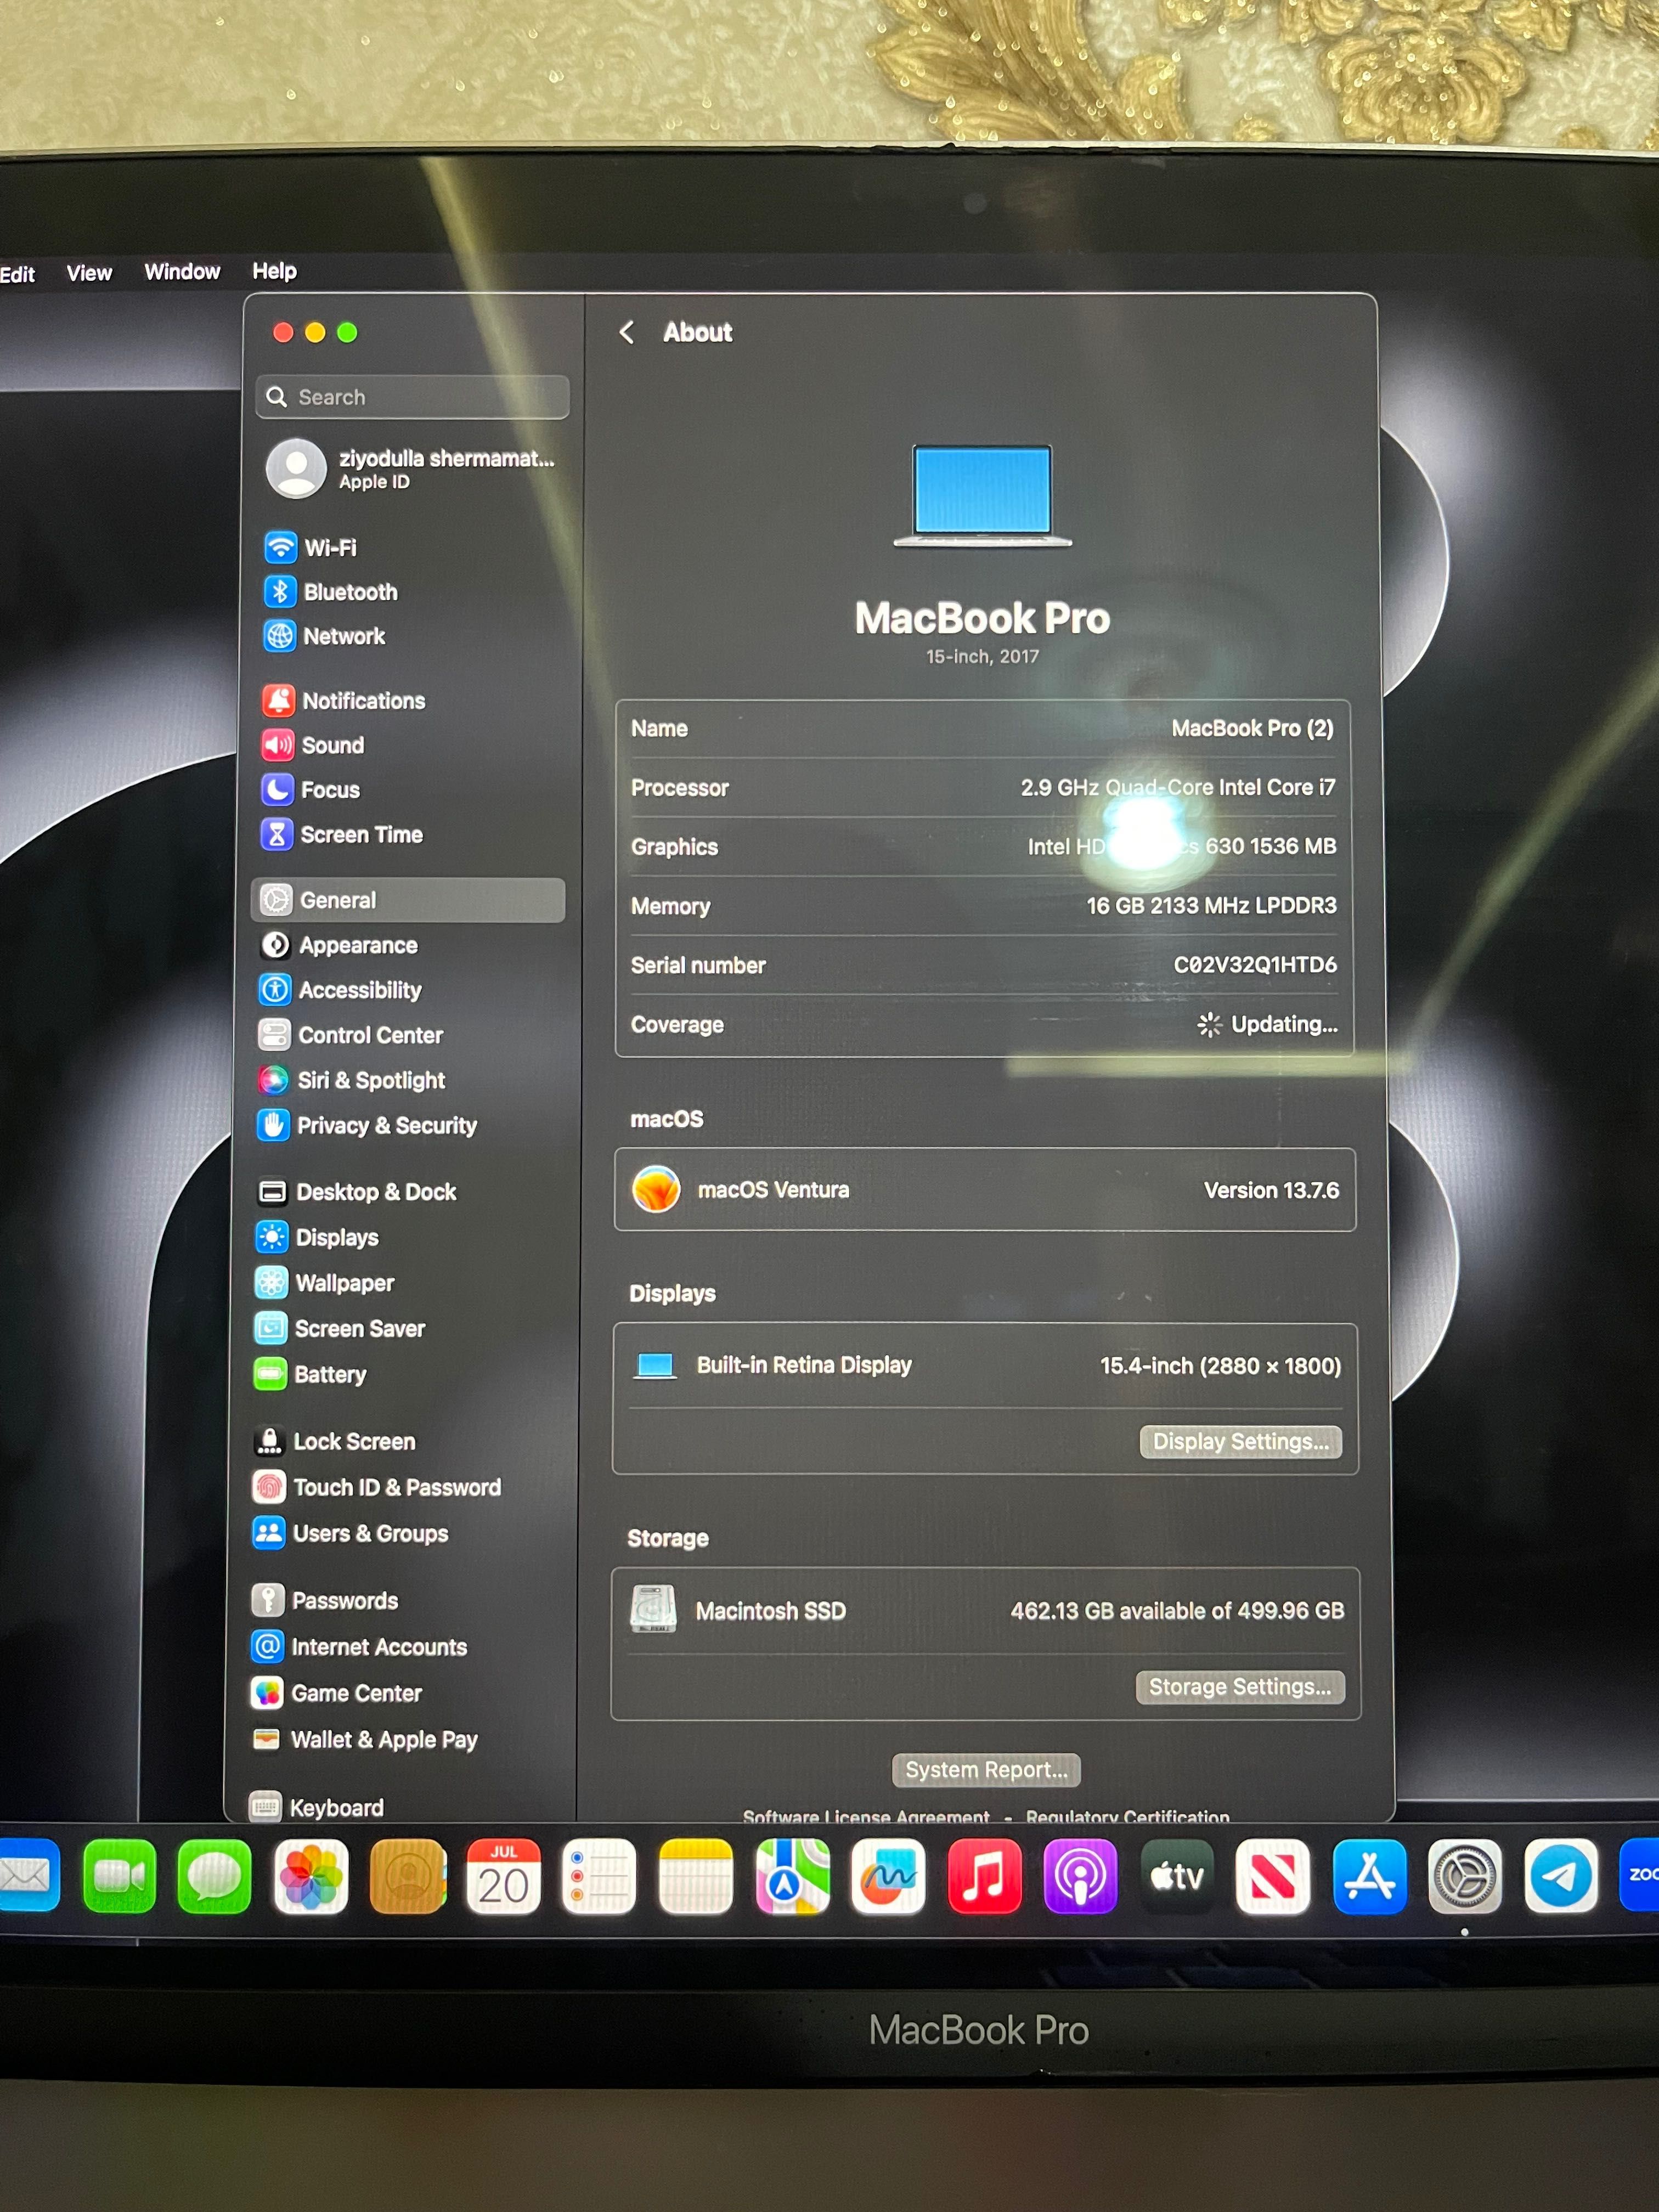Open Keyboard settings in sidebar

click(317, 1807)
